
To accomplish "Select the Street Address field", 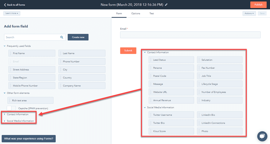I will point(32,70).
